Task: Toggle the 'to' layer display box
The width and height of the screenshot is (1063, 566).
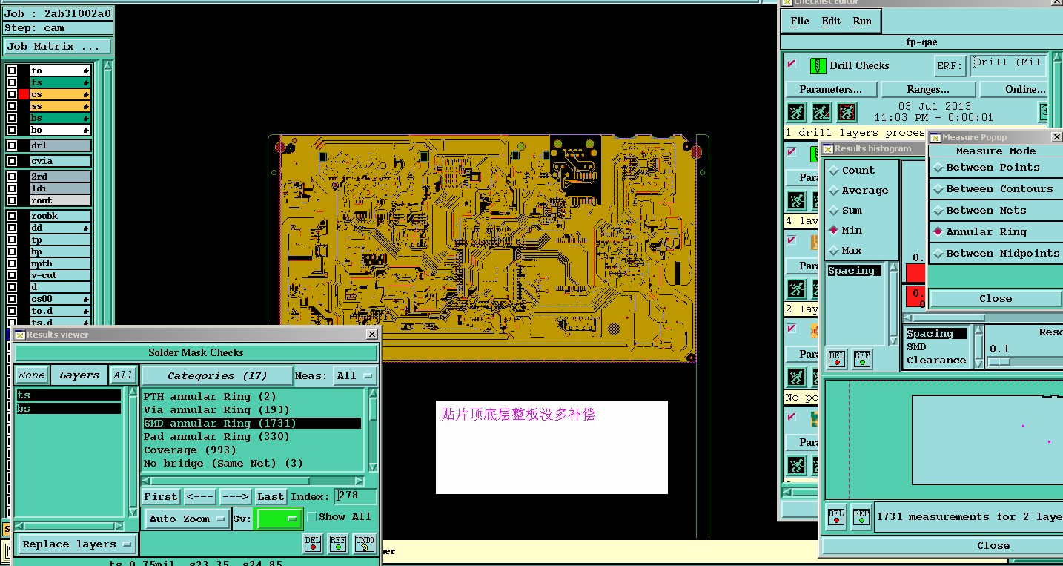Action: pos(12,70)
